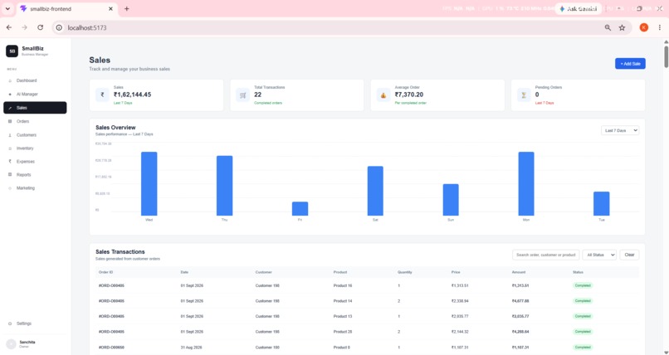Image resolution: width=669 pixels, height=355 pixels.
Task: Click the Average Order card icon
Action: point(383,95)
